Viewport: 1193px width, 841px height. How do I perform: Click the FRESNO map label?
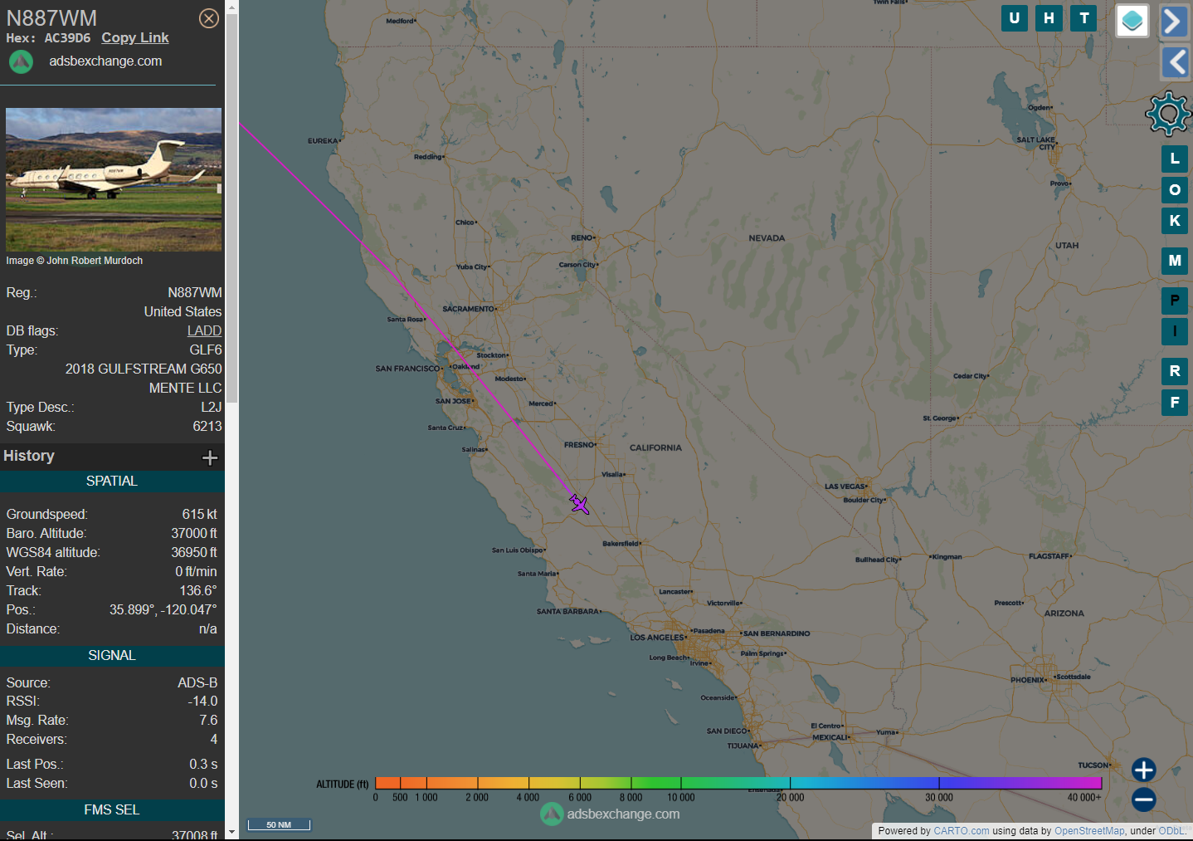pyautogui.click(x=579, y=445)
